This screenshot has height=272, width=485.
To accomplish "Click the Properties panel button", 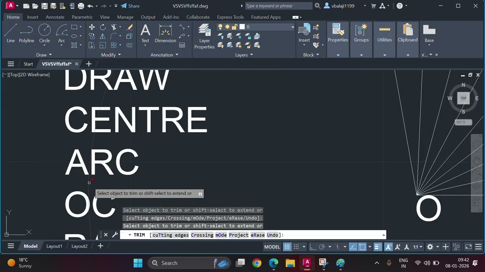I will click(338, 33).
